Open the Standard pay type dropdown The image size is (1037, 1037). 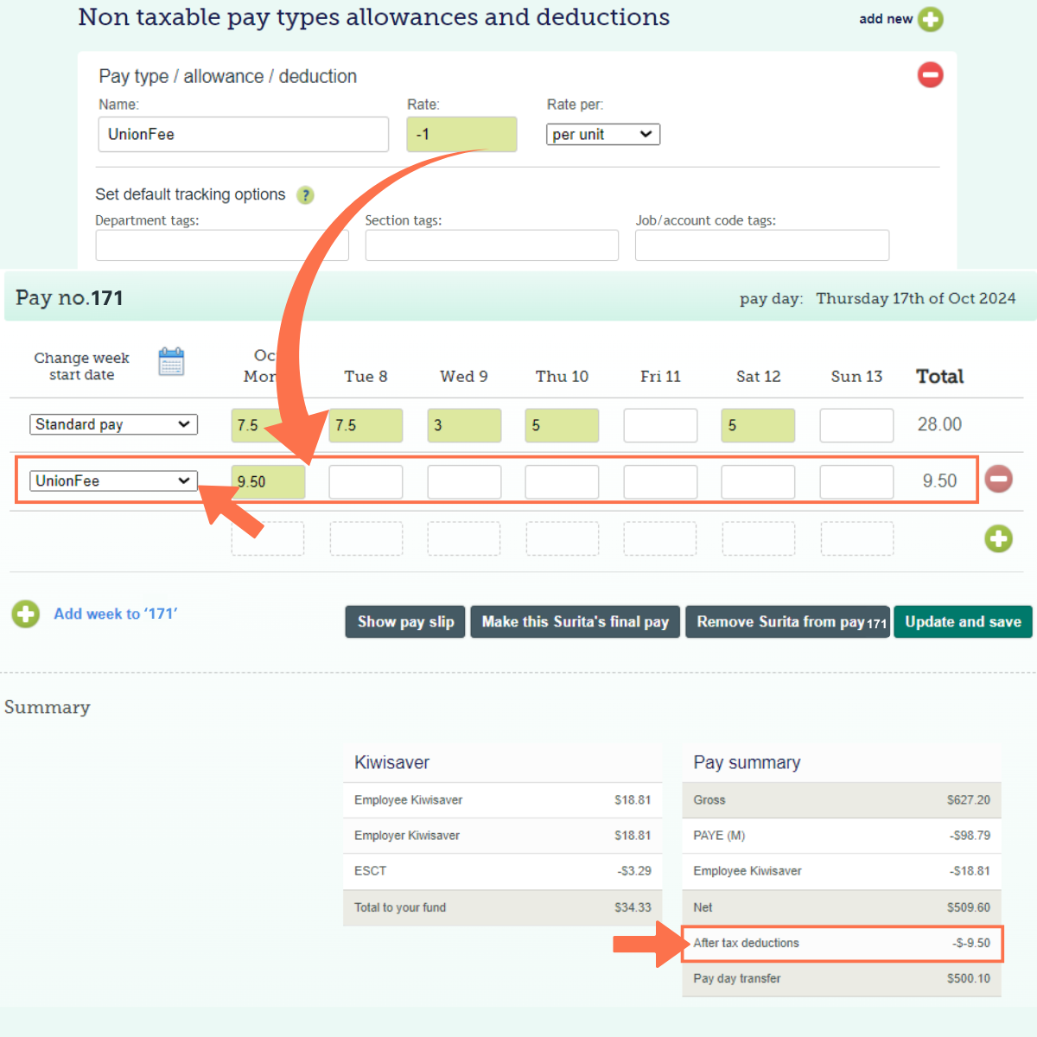tap(113, 424)
